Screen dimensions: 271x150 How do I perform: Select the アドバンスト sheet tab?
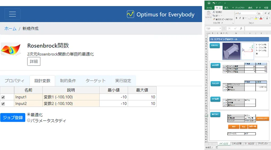pos(263,143)
